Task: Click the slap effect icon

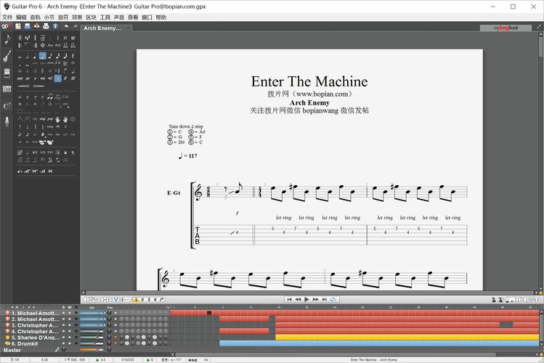Action: pyautogui.click(x=42, y=119)
